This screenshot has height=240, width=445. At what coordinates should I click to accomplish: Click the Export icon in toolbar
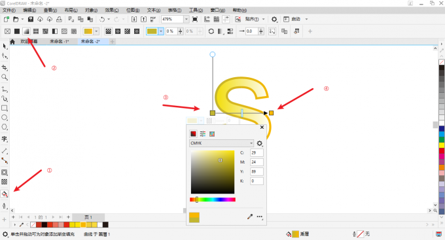pos(143,19)
